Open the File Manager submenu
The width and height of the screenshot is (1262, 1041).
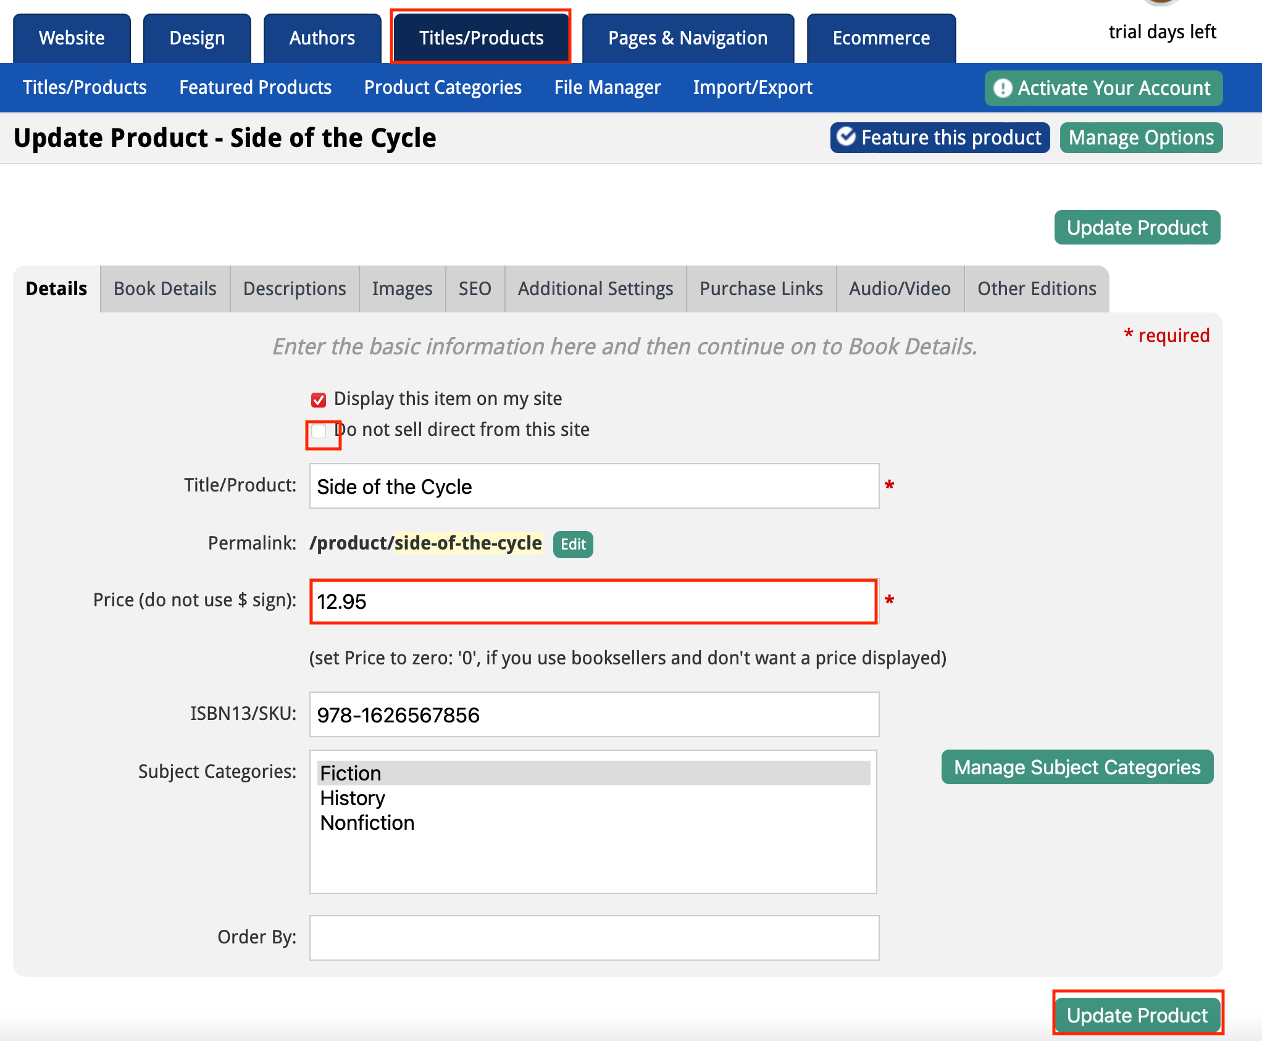[607, 88]
